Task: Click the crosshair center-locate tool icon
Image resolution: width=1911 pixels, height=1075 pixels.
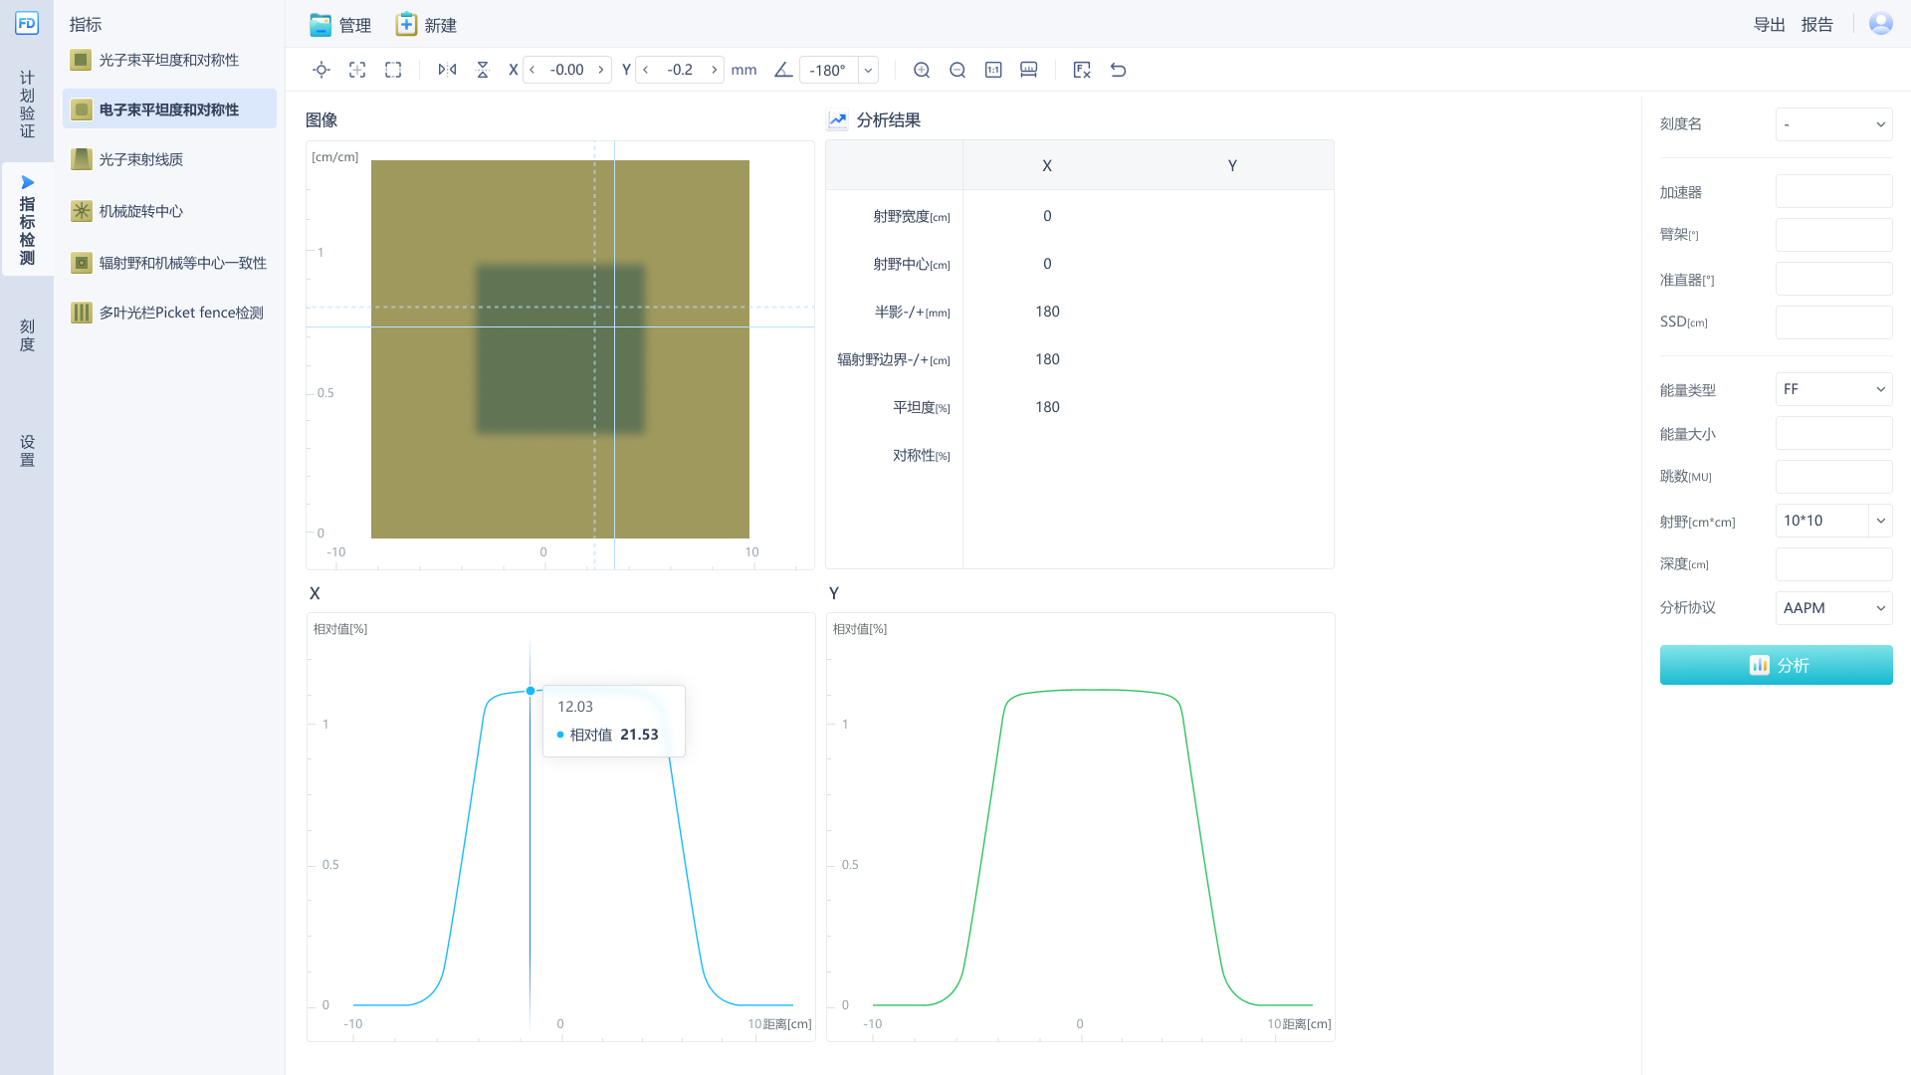Action: 320,70
